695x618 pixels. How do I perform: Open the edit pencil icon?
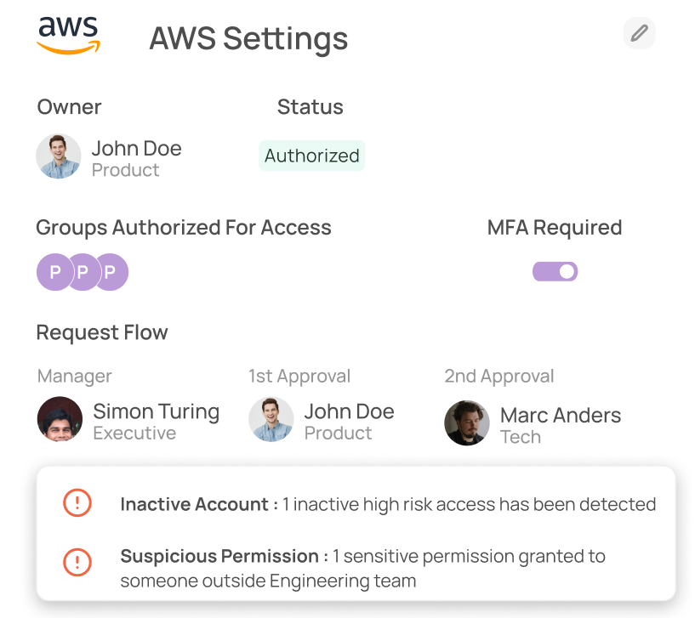coord(639,33)
